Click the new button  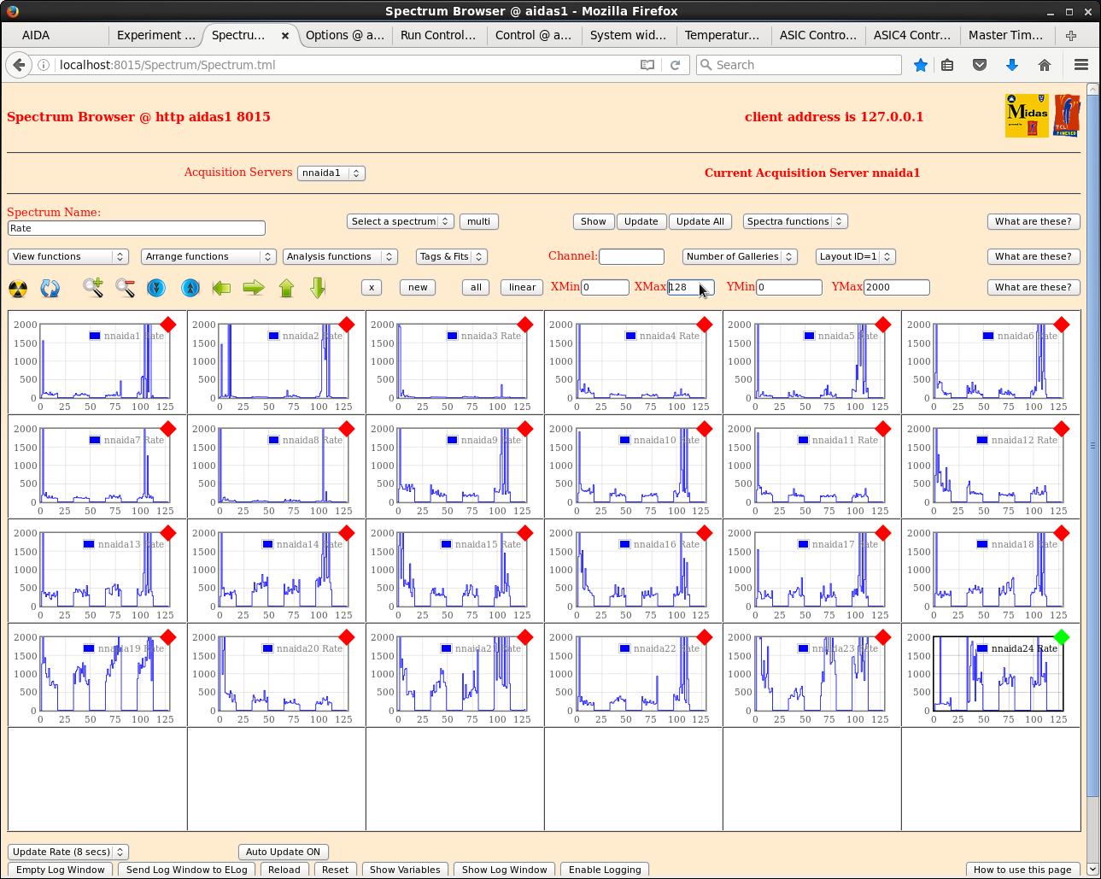[x=418, y=288]
